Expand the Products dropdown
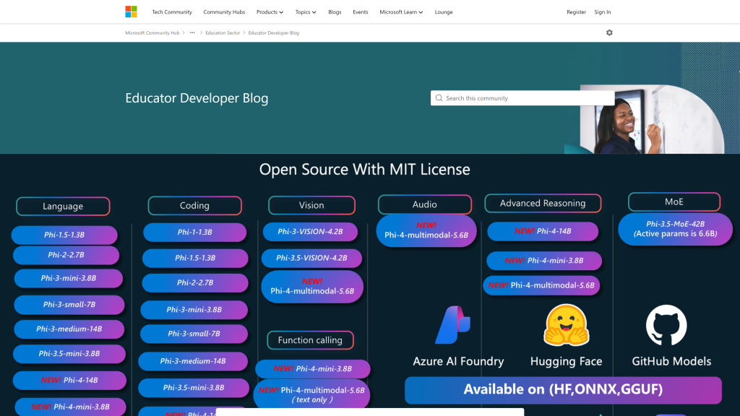Screen dimensions: 740x416 270,12
